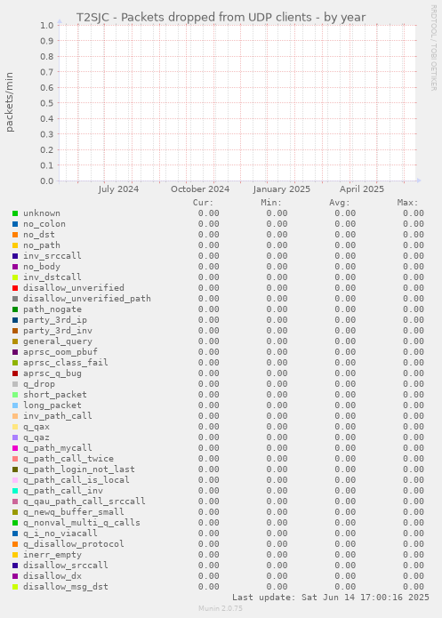This screenshot has width=442, height=618.
Task: Click the Cur: column header
Action: tap(203, 203)
